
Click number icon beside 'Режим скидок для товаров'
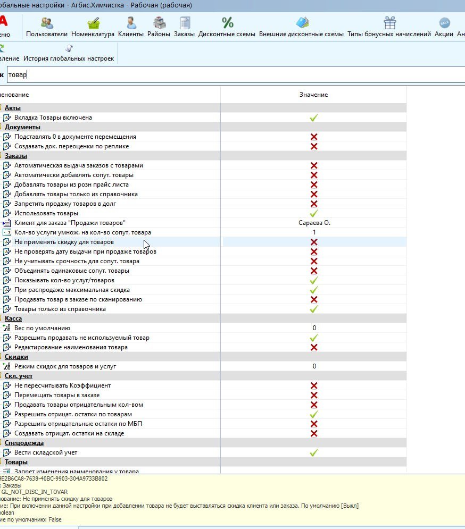[x=7, y=366]
